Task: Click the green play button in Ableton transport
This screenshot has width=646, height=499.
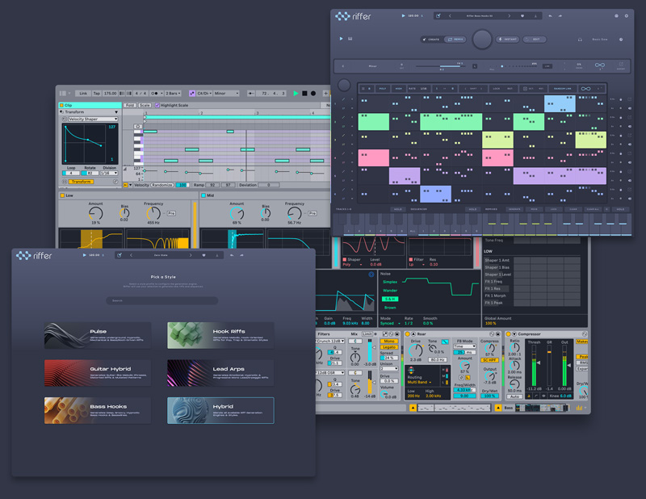Action: point(296,94)
